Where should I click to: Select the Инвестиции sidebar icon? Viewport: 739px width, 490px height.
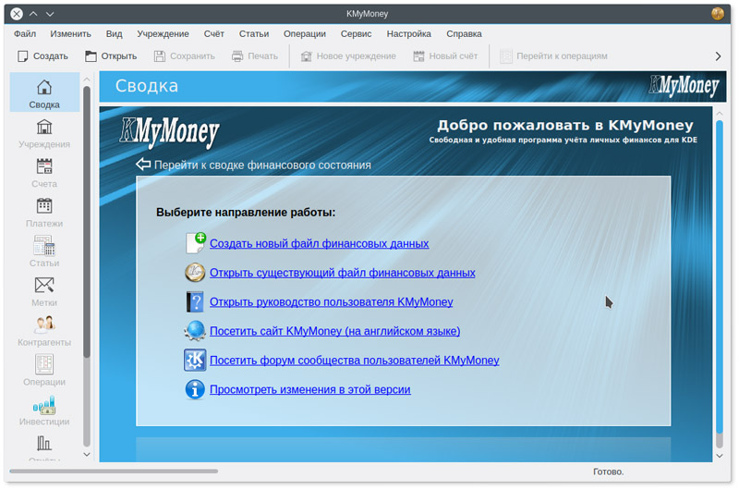click(x=44, y=410)
